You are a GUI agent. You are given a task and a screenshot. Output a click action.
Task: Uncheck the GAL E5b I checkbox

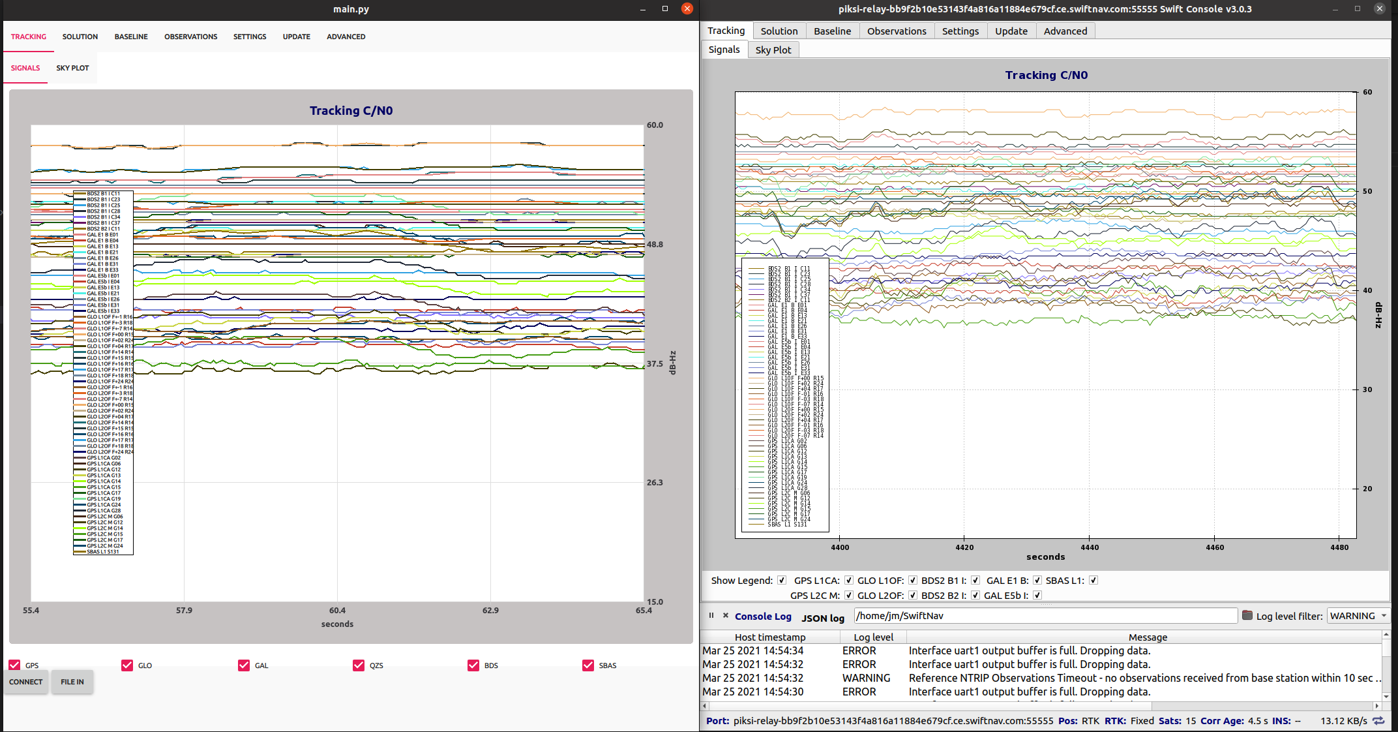1037,595
